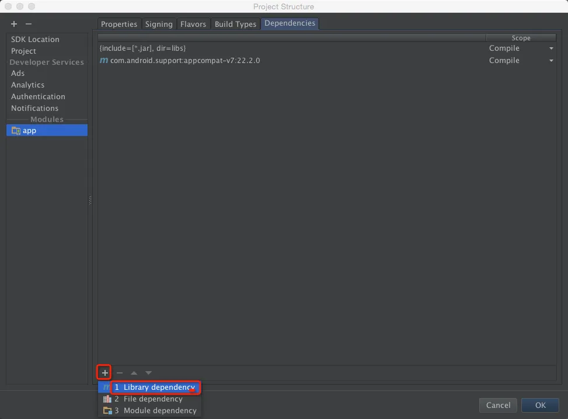Click the Compile value in the libs row
Viewport: 568px width, 419px height.
click(504, 48)
